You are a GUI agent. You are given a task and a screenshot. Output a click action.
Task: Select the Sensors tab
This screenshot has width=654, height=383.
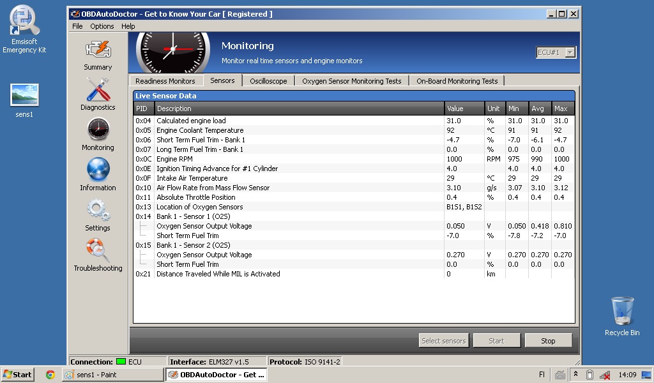point(222,80)
